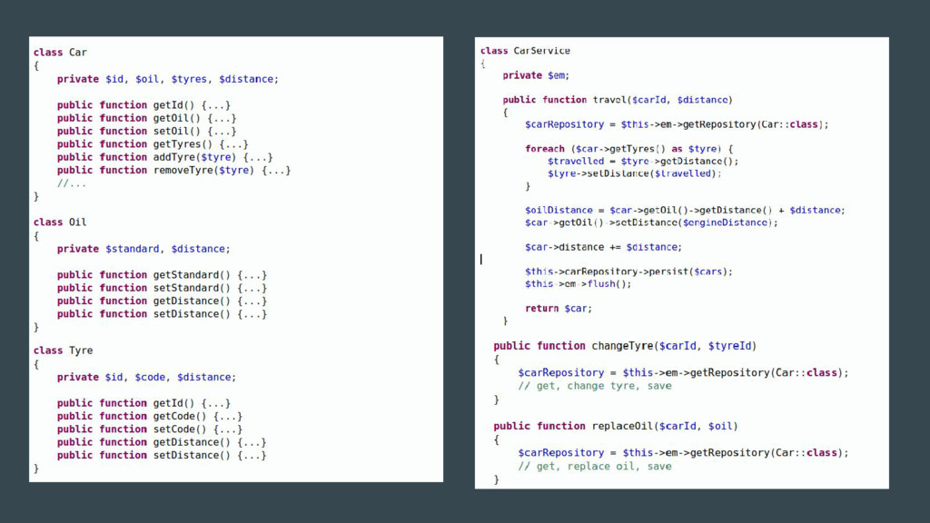Select the "public function getTyres()" line
Viewport: 930px width, 523px height.
point(153,144)
